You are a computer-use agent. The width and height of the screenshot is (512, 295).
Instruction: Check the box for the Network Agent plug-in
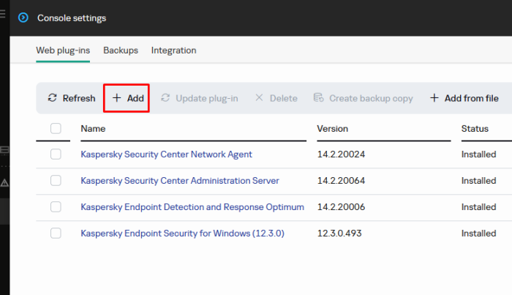[x=56, y=154]
